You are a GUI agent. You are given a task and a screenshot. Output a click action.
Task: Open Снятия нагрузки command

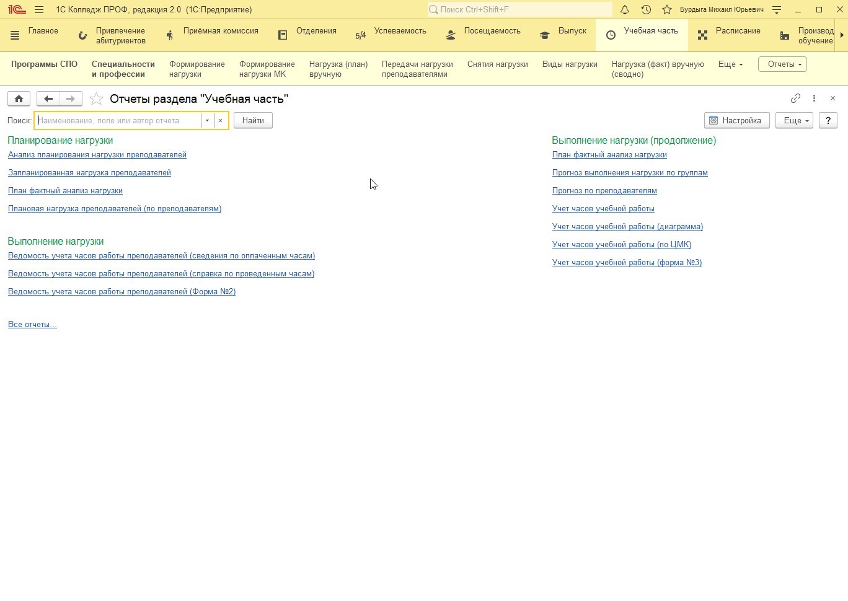498,64
